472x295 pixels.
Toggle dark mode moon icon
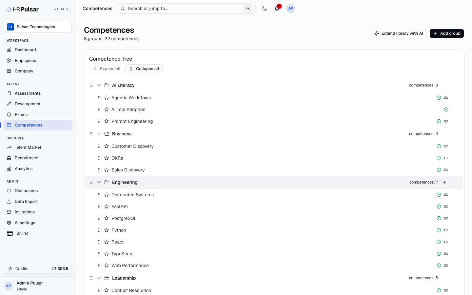265,9
